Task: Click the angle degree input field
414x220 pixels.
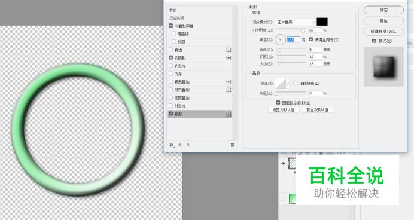Action: [294, 40]
